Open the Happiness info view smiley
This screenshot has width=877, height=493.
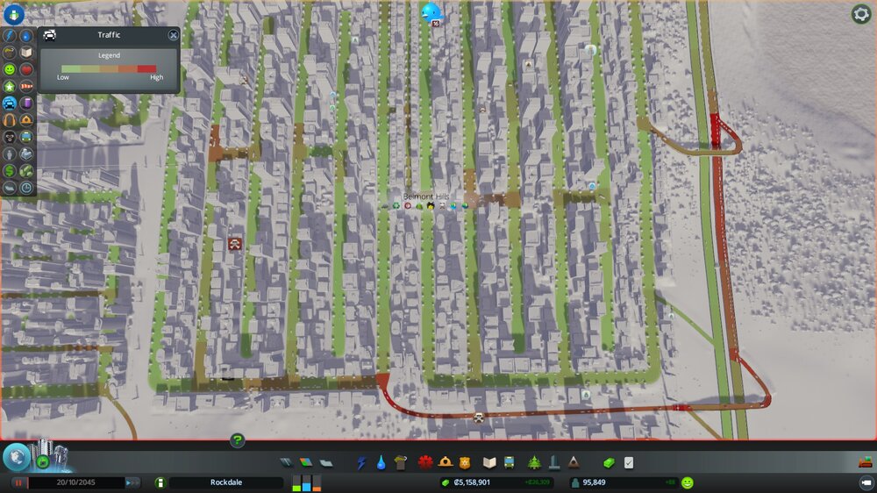point(10,69)
